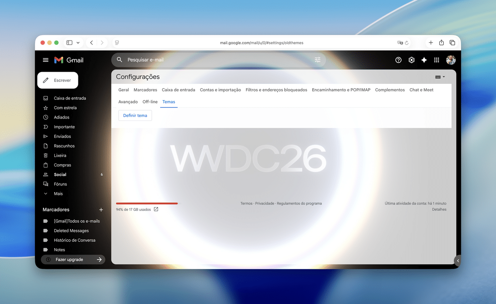This screenshot has height=304, width=496.
Task: Open storage details external link icon
Action: 156,209
